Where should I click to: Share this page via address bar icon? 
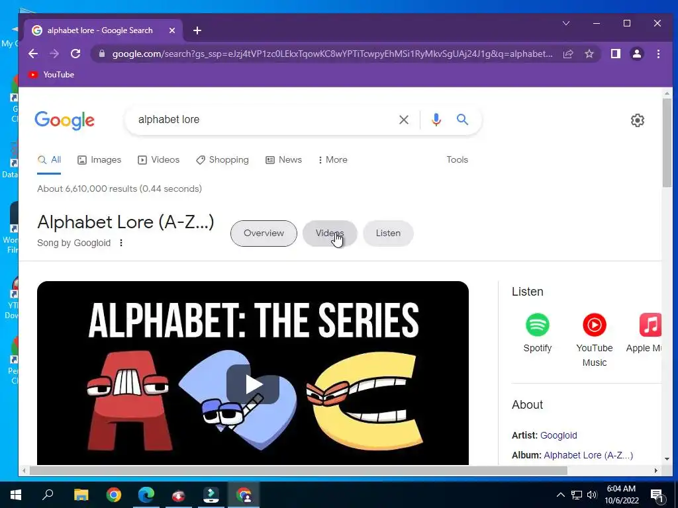pyautogui.click(x=568, y=54)
